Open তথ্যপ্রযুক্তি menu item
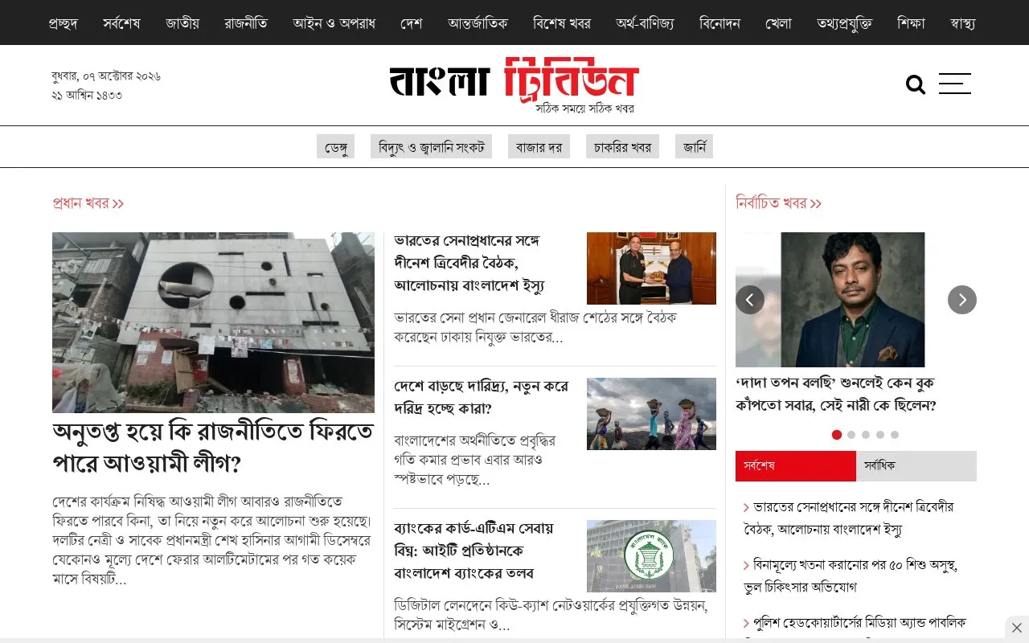This screenshot has width=1029, height=643. click(x=844, y=23)
